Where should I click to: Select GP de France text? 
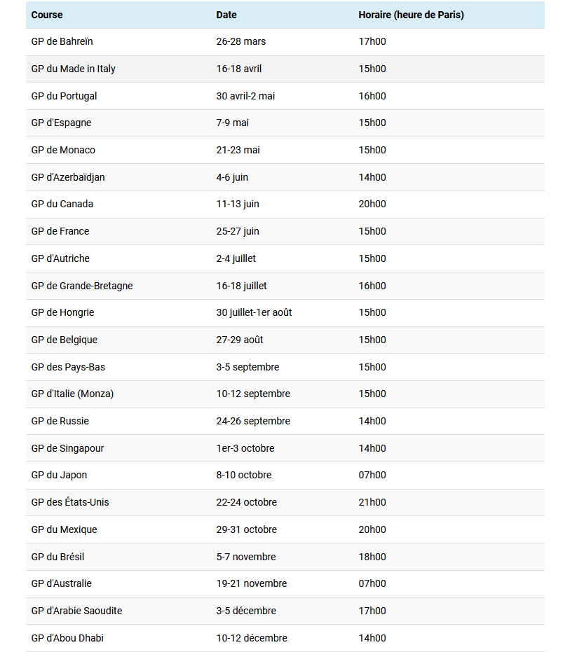pos(60,231)
